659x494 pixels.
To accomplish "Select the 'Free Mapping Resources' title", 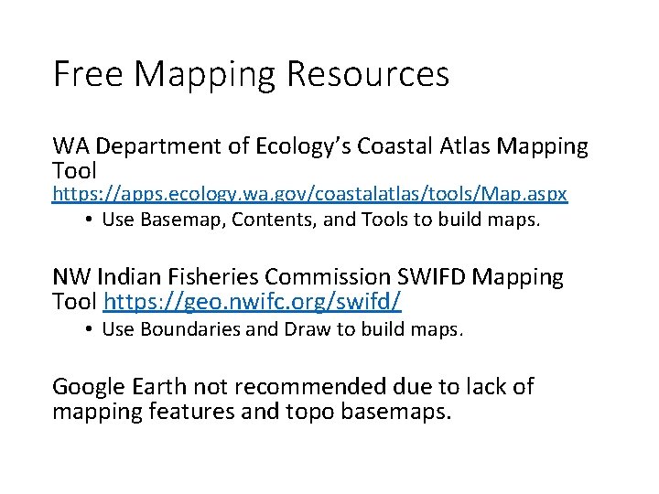I will pyautogui.click(x=252, y=75).
